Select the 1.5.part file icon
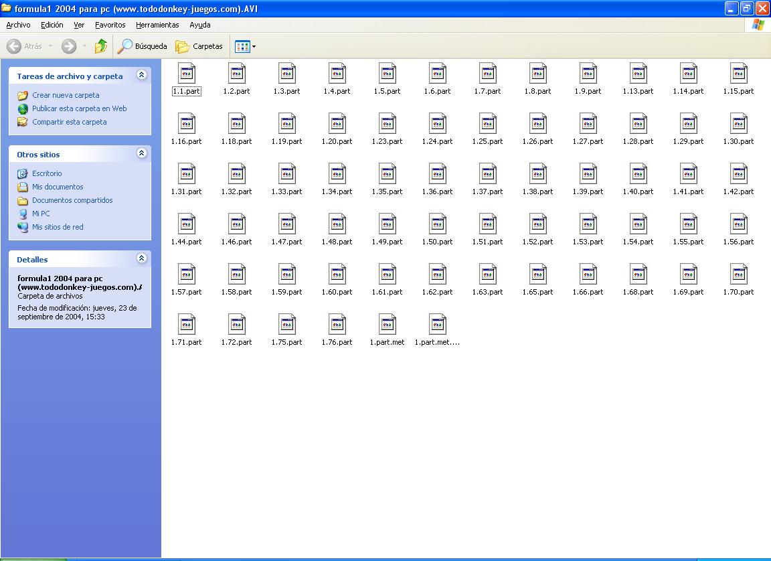The image size is (771, 561). pyautogui.click(x=388, y=74)
